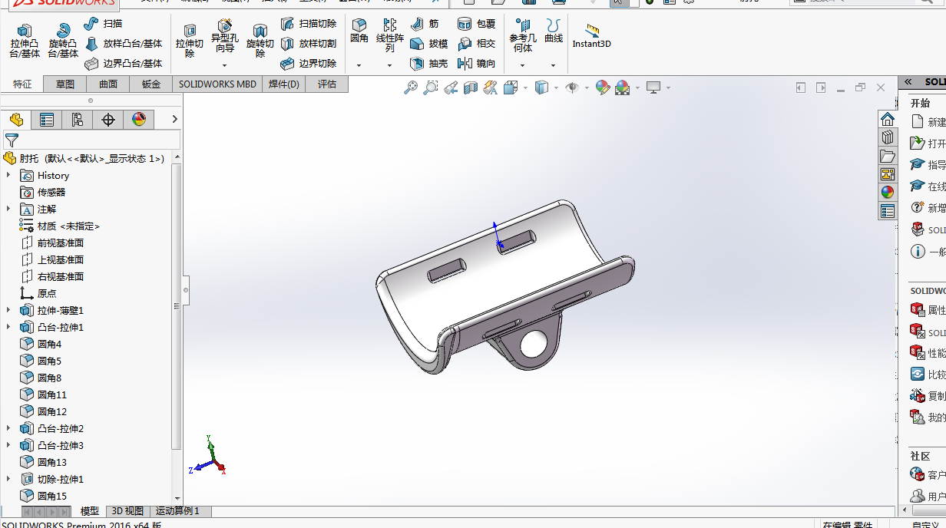Open Reference Geometry (参考几何体) tool
The height and width of the screenshot is (528, 946).
[x=523, y=35]
